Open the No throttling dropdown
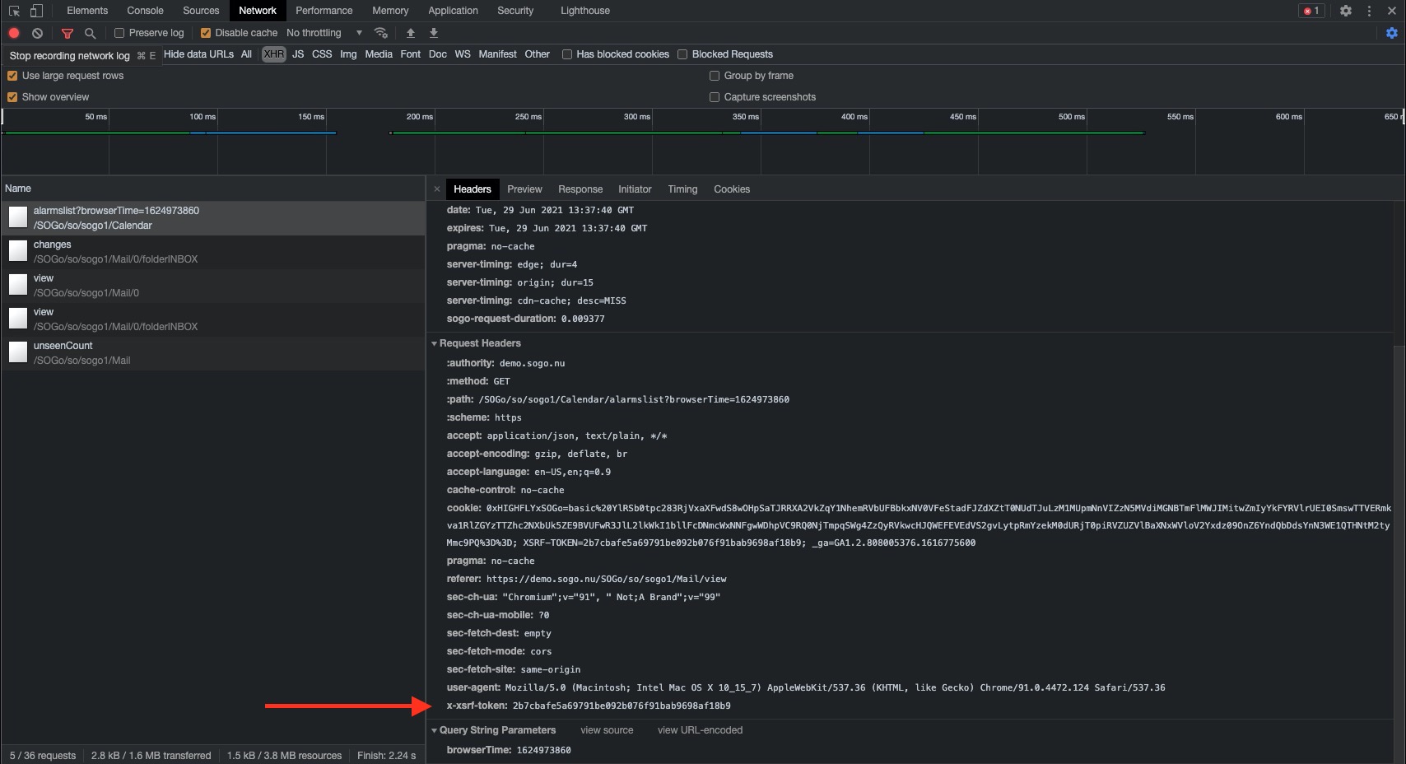 click(324, 33)
